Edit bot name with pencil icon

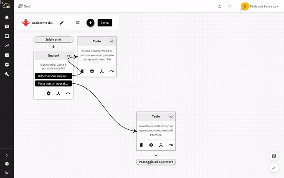[62, 23]
